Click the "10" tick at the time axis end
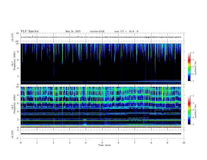207x160 pixels. [184, 143]
